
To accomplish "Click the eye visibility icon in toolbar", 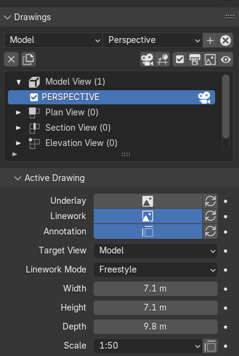I will 226,60.
